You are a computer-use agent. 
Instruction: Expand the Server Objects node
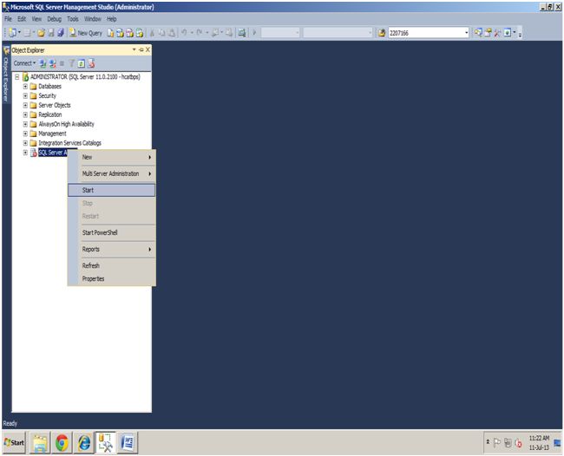click(x=25, y=105)
